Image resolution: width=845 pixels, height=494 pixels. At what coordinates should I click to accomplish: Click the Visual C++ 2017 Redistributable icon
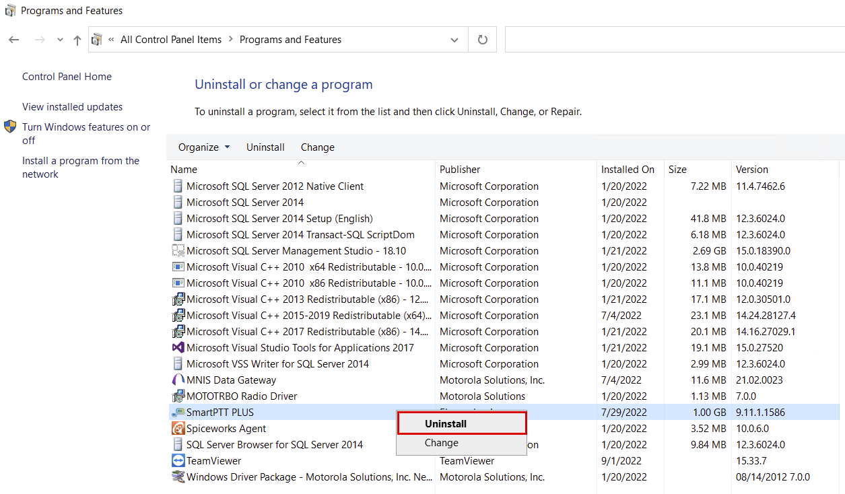[x=178, y=332]
